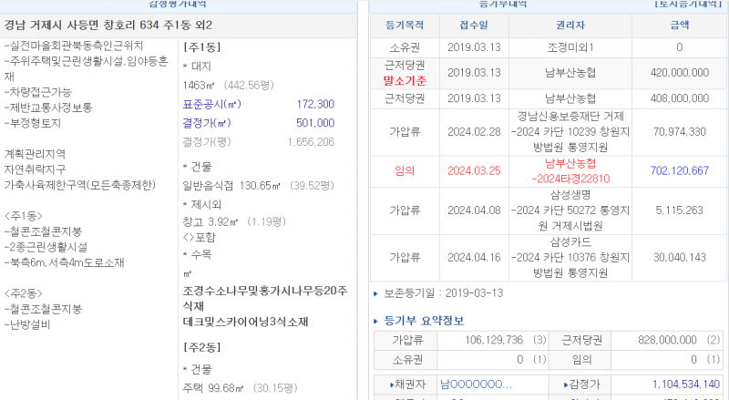
Task: Click the 금액 column header
Action: [679, 22]
